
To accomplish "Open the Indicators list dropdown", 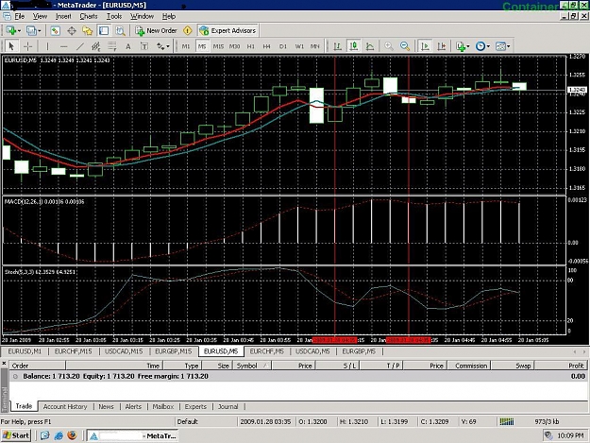I will [463, 46].
